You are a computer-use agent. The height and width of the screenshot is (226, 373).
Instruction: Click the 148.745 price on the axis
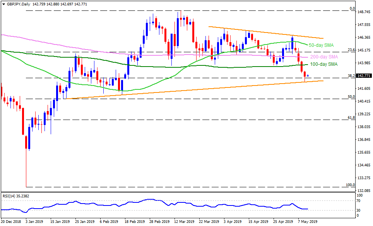coord(364,12)
